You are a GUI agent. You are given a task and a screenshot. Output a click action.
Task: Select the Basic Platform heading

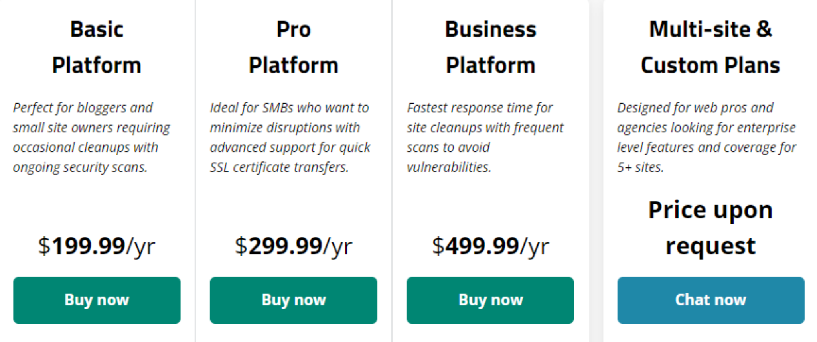tap(97, 47)
